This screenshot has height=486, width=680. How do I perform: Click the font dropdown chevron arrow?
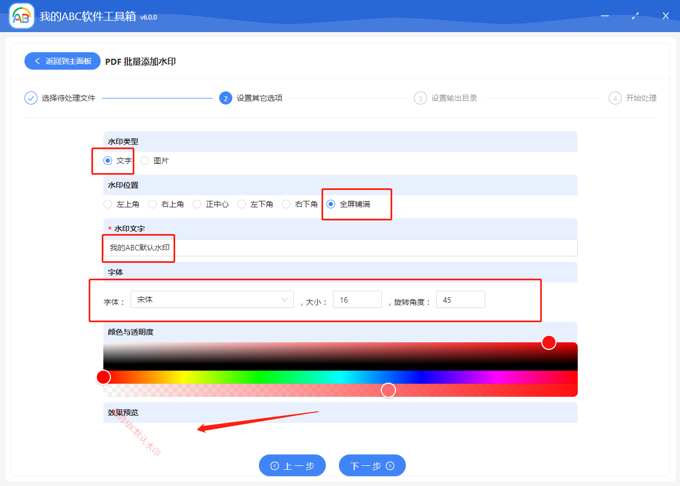[x=285, y=299]
